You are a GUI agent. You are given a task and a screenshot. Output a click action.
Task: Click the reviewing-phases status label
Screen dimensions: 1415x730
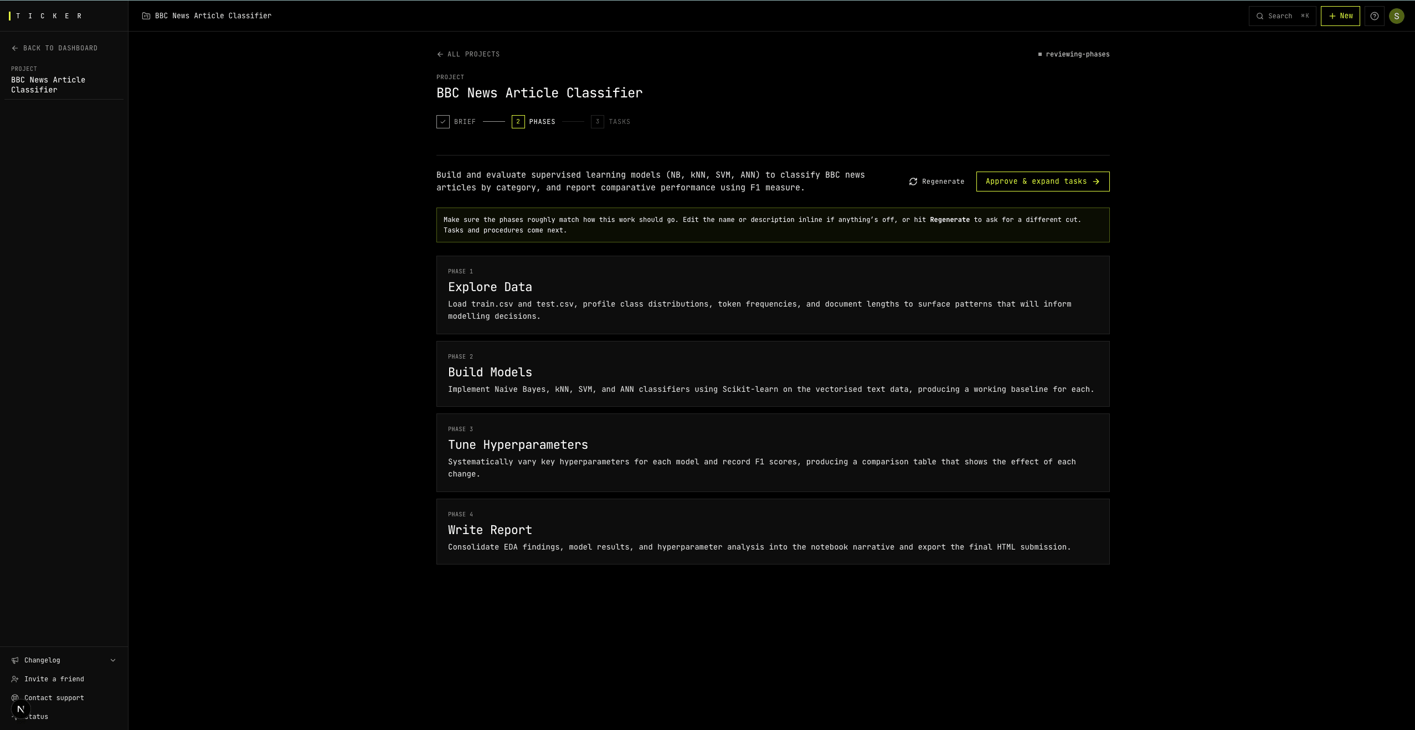click(1074, 54)
